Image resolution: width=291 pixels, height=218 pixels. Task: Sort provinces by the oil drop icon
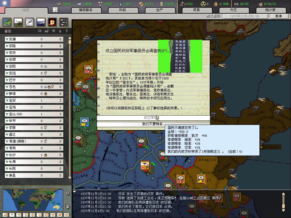click(60, 31)
